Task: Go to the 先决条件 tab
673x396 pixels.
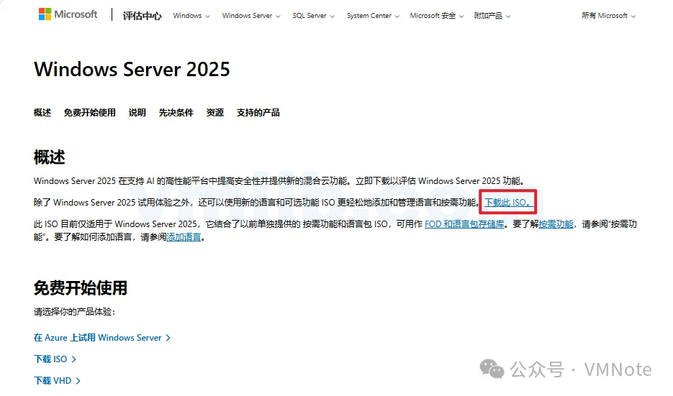Action: coord(176,113)
